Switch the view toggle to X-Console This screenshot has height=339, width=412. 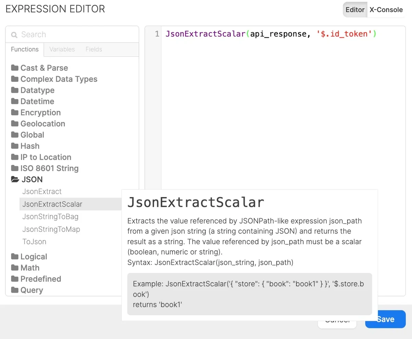pos(386,10)
